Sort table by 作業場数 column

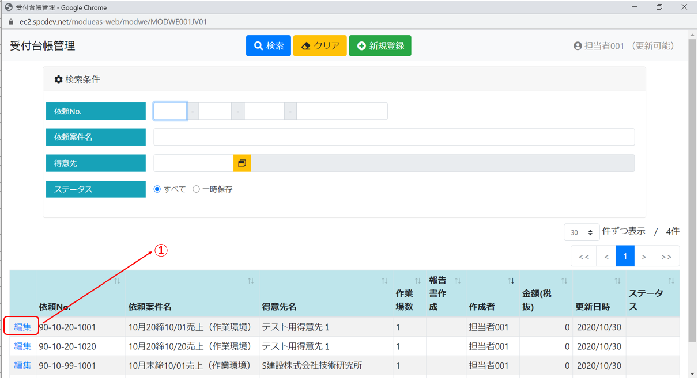418,281
